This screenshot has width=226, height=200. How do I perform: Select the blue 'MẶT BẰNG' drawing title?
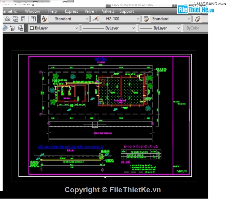point(101,59)
